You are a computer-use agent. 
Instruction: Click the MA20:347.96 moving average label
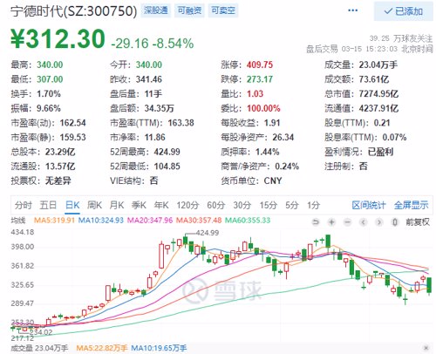click(150, 221)
